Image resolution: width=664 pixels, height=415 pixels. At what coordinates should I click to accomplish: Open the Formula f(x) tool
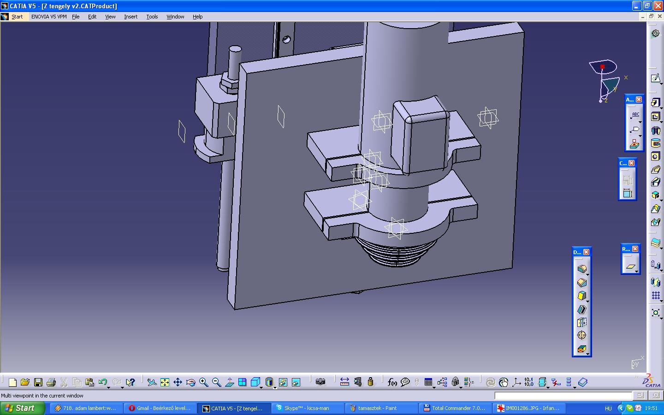[392, 382]
